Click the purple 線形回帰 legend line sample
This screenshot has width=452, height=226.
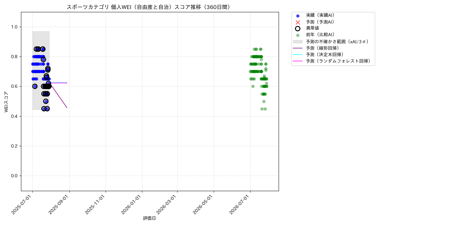pyautogui.click(x=298, y=48)
